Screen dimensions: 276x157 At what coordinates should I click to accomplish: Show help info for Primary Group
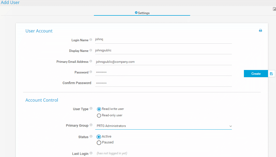pyautogui.click(x=91, y=125)
